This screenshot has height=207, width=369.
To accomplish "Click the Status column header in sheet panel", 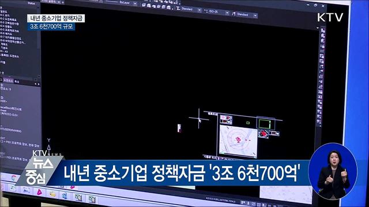I will (x=31, y=3).
